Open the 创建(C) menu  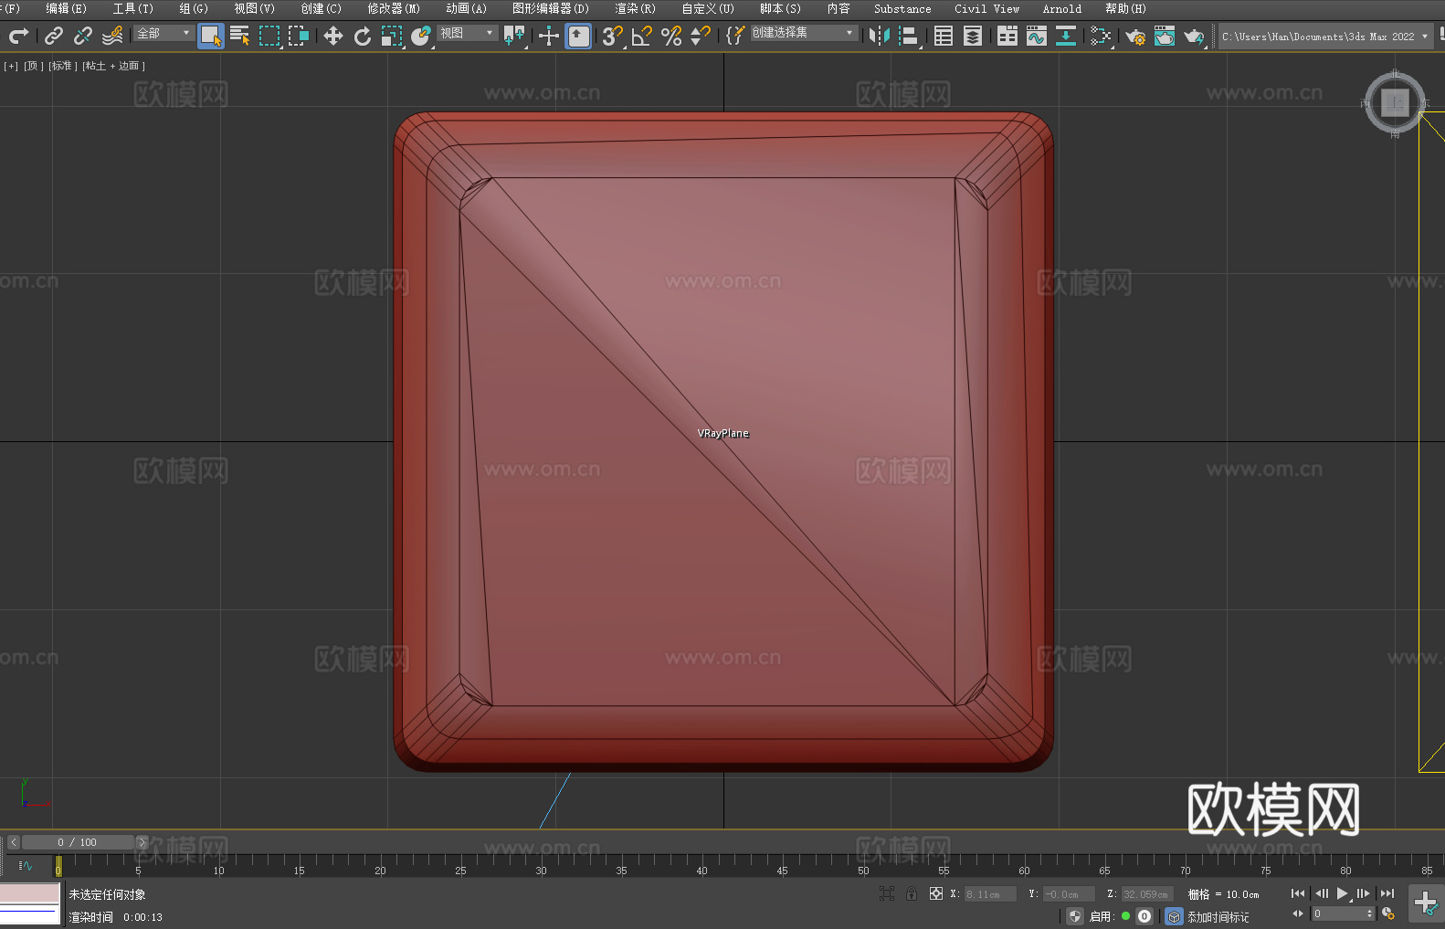pos(321,8)
